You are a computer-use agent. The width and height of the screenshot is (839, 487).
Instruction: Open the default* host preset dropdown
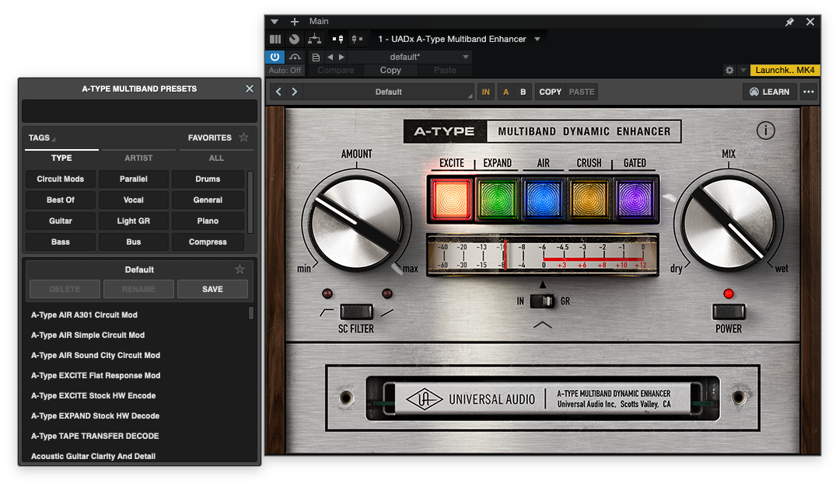click(x=410, y=57)
